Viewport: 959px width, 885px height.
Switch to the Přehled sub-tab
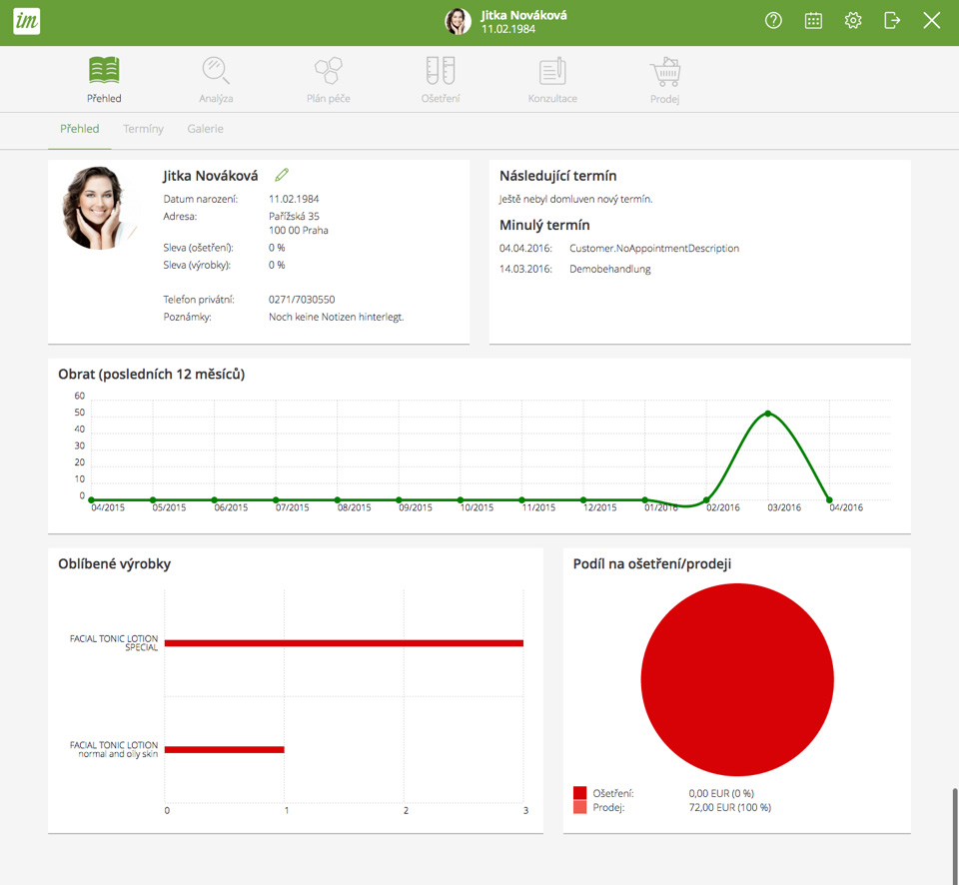click(x=80, y=129)
